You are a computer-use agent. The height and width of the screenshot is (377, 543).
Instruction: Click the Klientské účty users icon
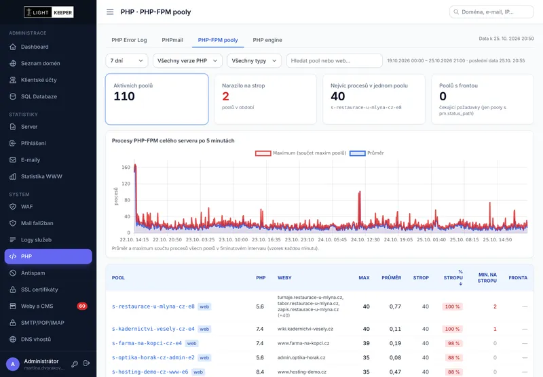pyautogui.click(x=13, y=80)
